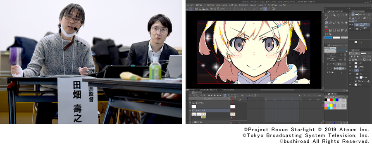
Task: Select the red swatch in color set
Action: (331, 100)
